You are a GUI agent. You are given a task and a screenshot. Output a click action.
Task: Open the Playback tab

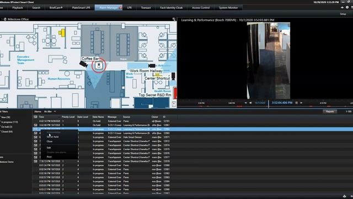pyautogui.click(x=18, y=8)
